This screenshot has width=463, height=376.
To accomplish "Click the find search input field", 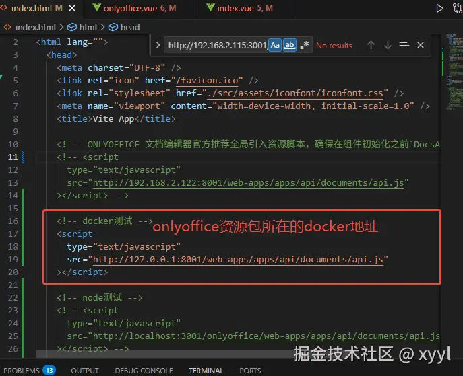I will [216, 45].
